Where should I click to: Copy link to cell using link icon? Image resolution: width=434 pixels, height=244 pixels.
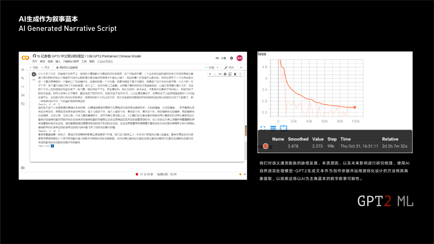220,74
